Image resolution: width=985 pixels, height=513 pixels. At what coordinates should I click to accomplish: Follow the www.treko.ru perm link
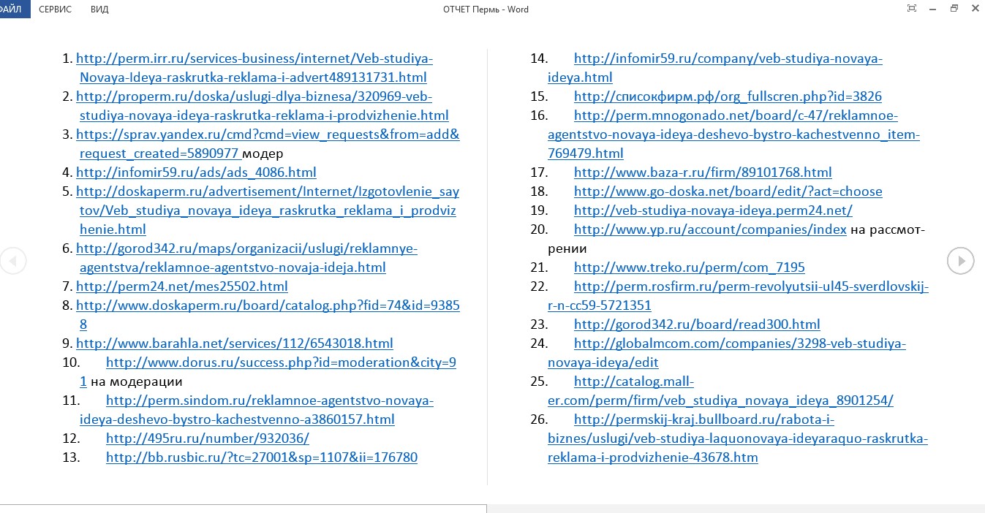pos(689,267)
